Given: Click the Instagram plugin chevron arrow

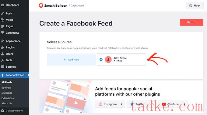Looking at the screenshot, I should (x=121, y=104).
